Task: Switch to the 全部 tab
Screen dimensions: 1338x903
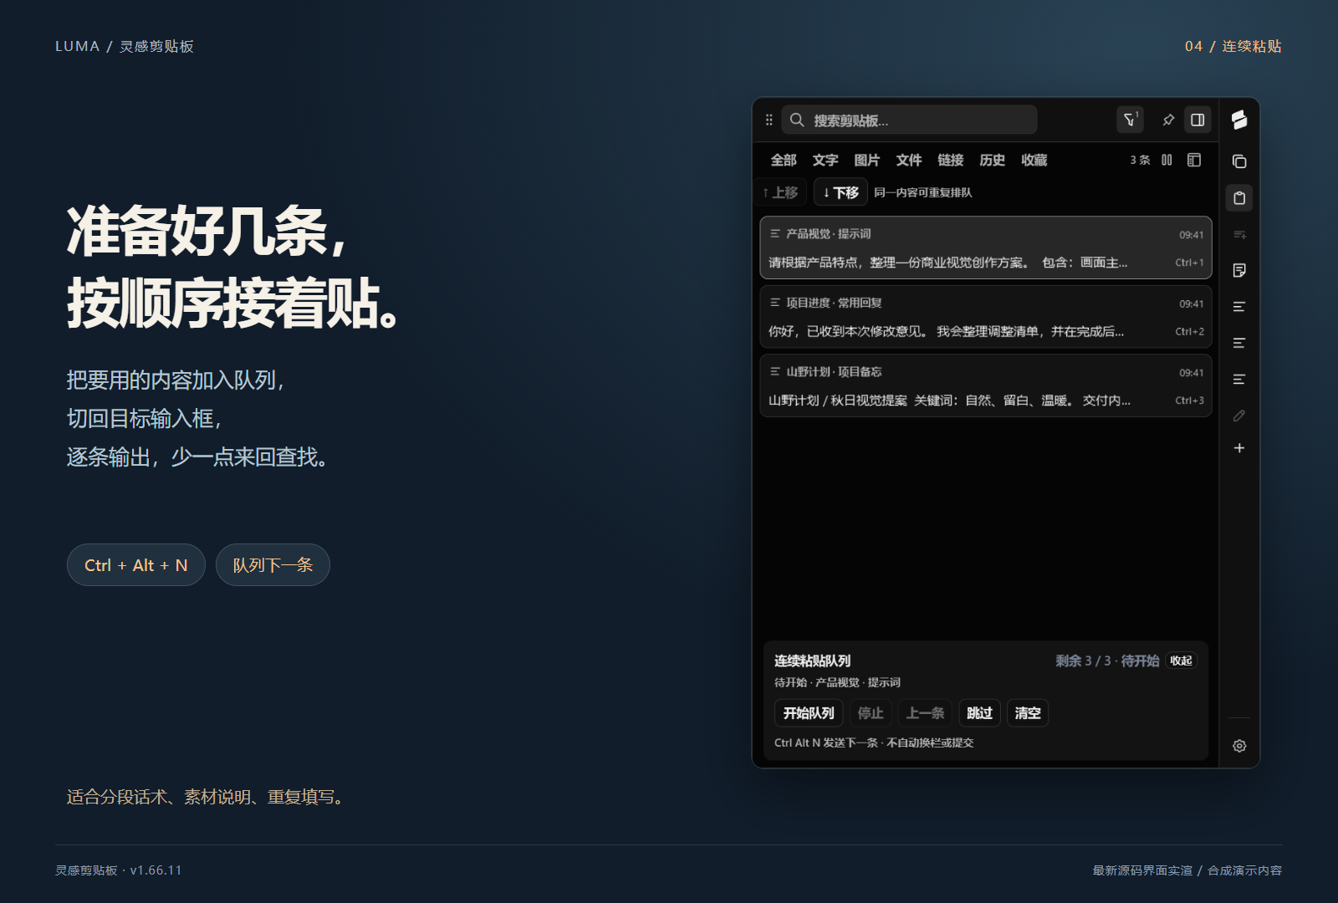Action: [784, 160]
